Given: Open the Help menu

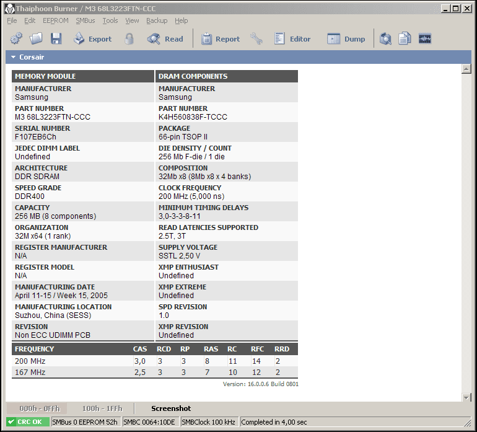Looking at the screenshot, I should (182, 20).
